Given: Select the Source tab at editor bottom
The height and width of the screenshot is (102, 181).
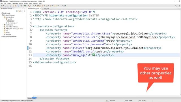Looking at the screenshot, I should click(34, 98).
